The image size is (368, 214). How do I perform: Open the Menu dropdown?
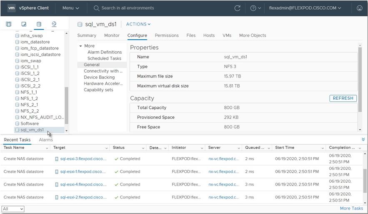tap(71, 8)
